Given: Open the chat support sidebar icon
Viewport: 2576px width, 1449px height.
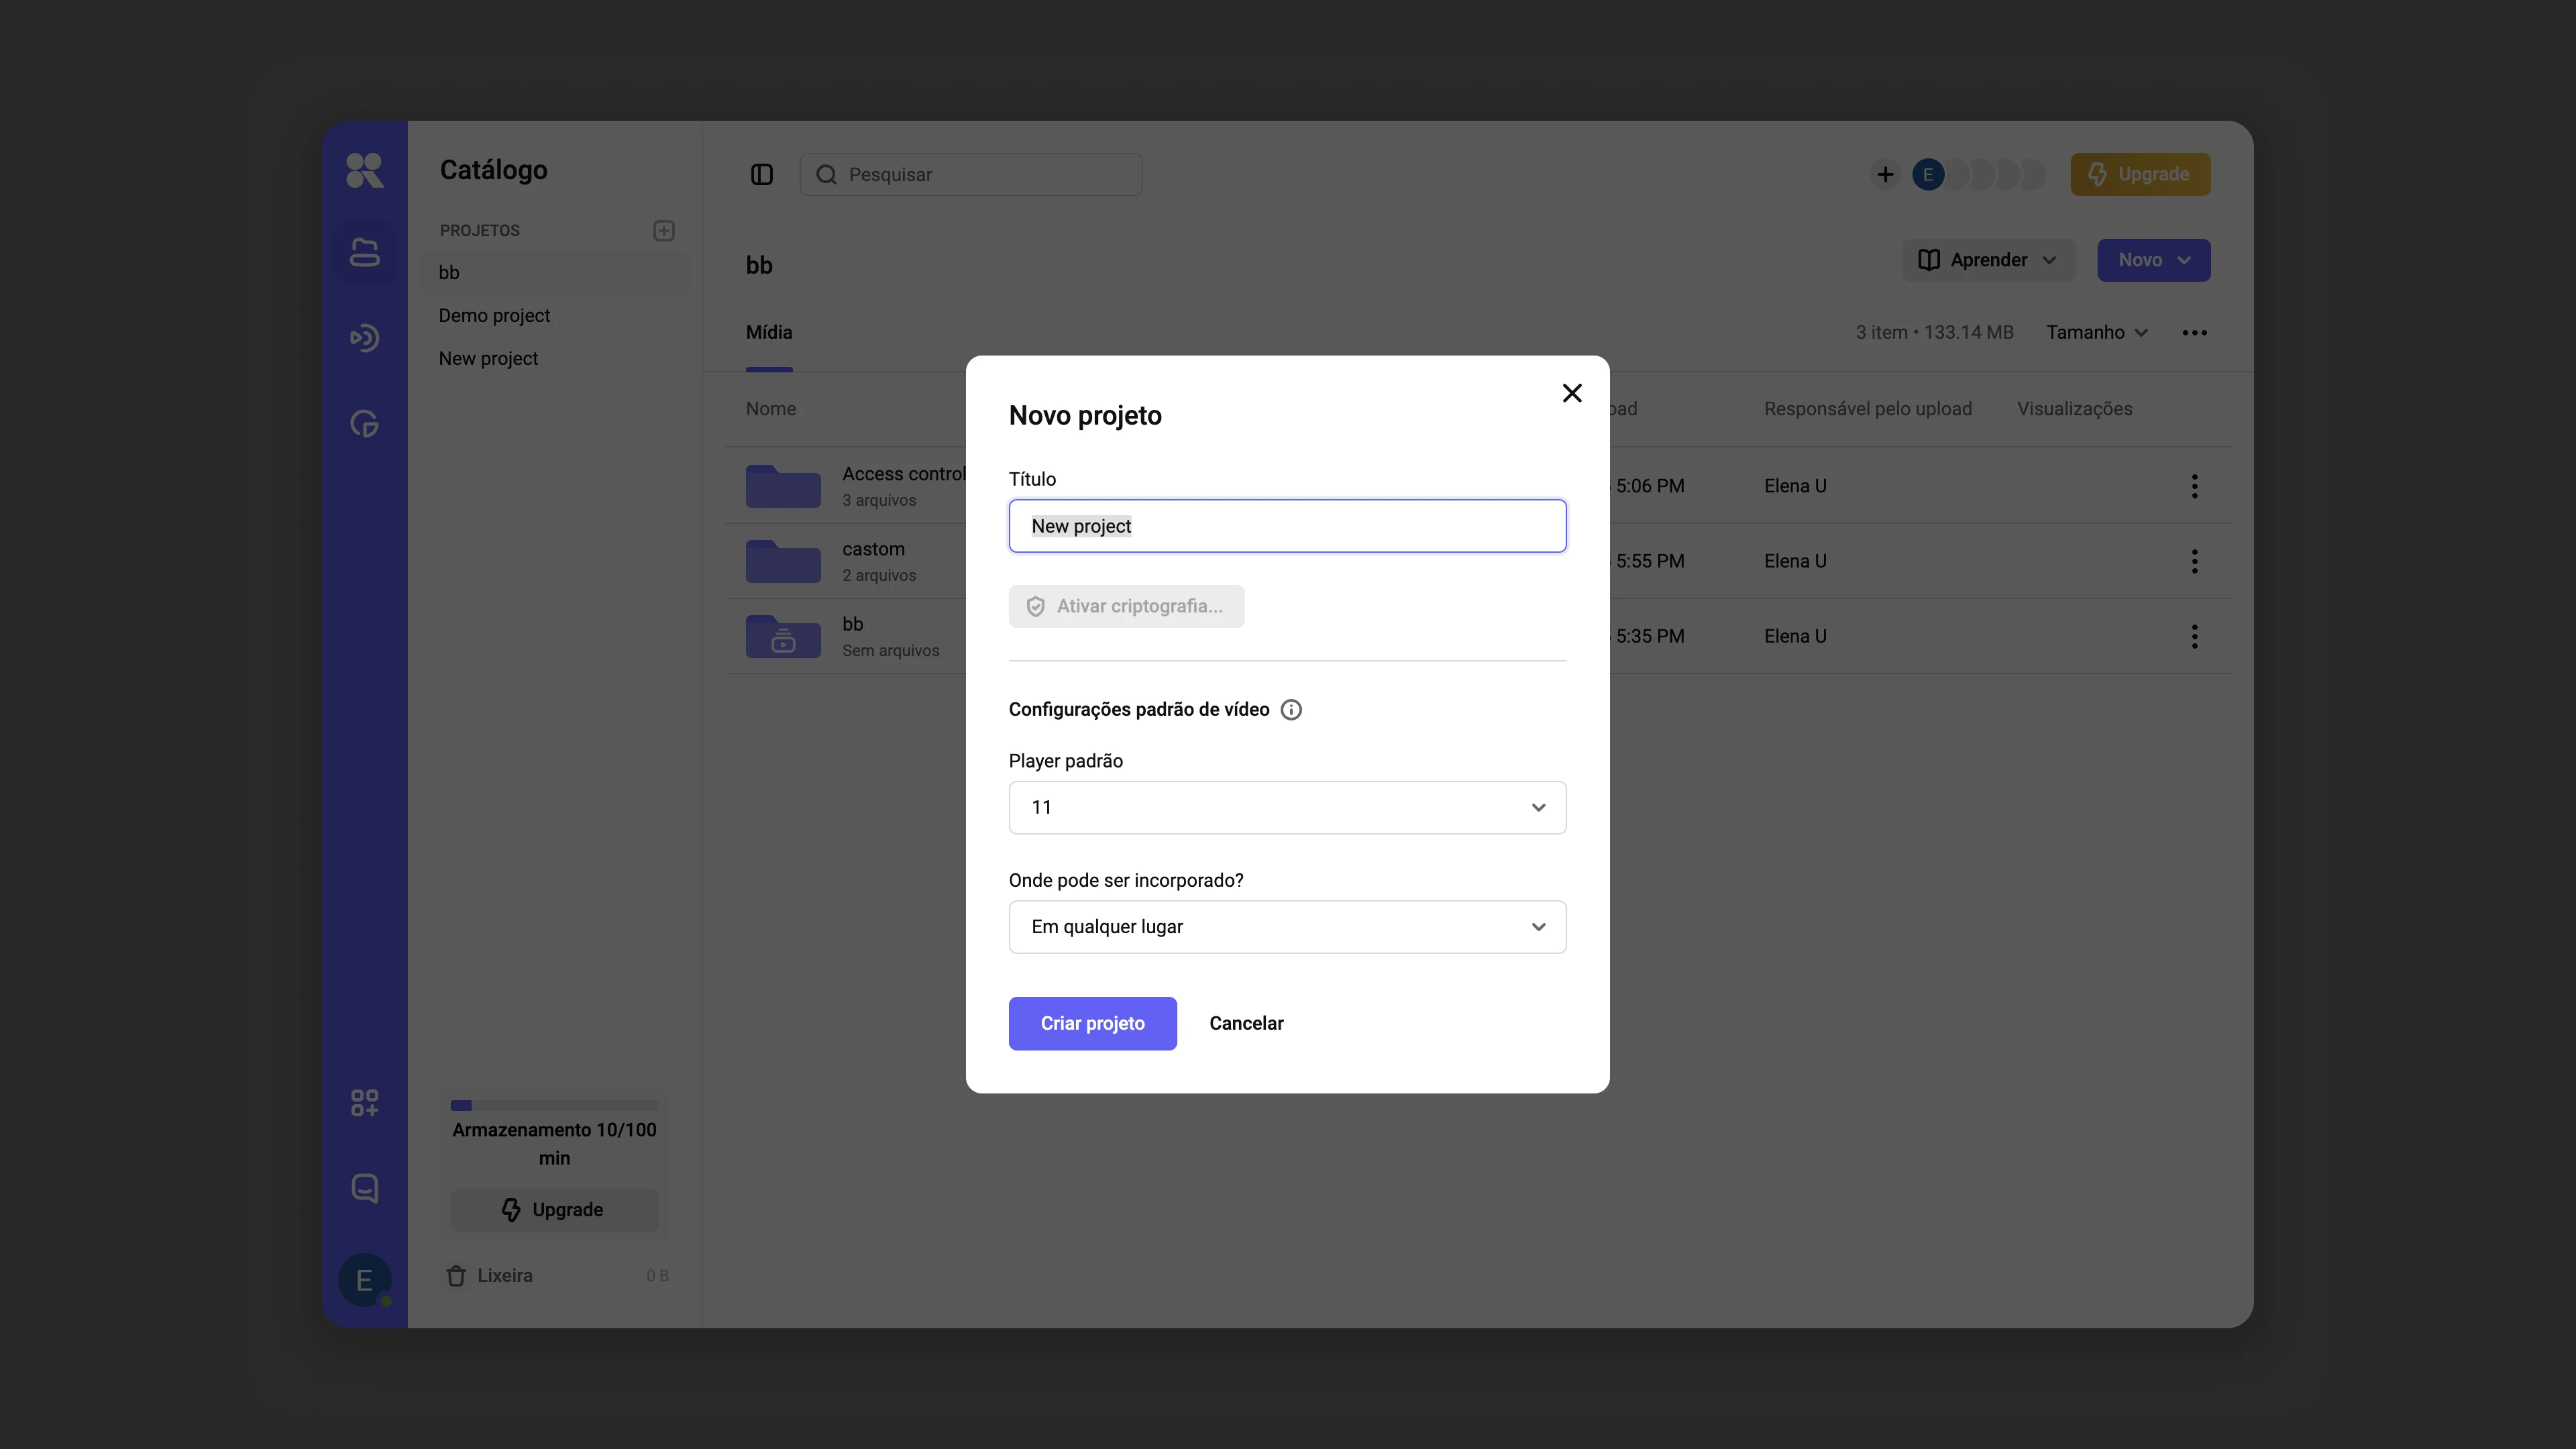Looking at the screenshot, I should tap(364, 1188).
